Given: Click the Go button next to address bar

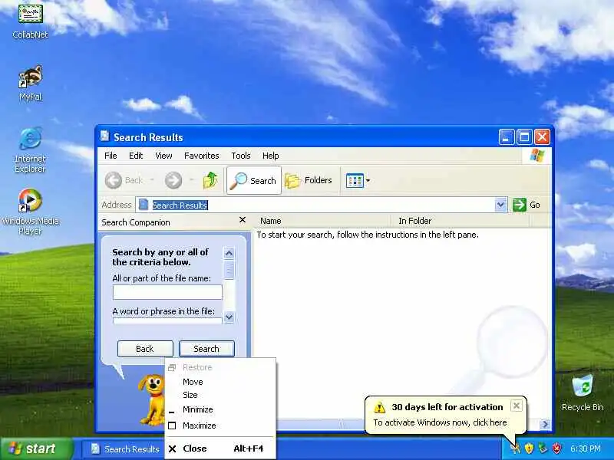Looking at the screenshot, I should (527, 205).
